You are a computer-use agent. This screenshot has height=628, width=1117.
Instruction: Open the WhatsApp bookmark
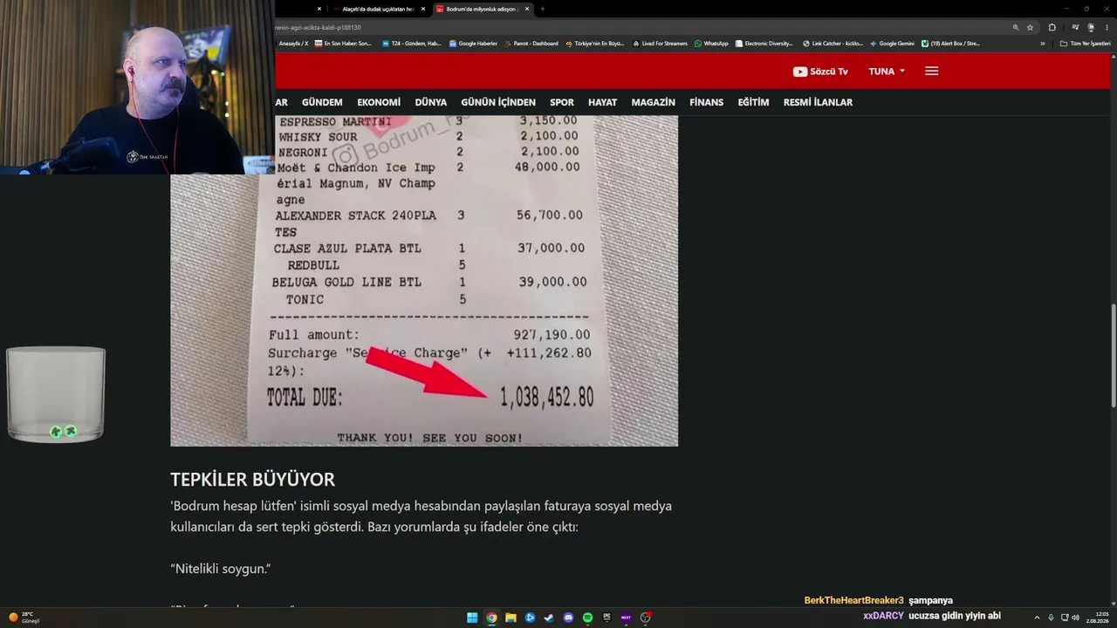coord(711,44)
